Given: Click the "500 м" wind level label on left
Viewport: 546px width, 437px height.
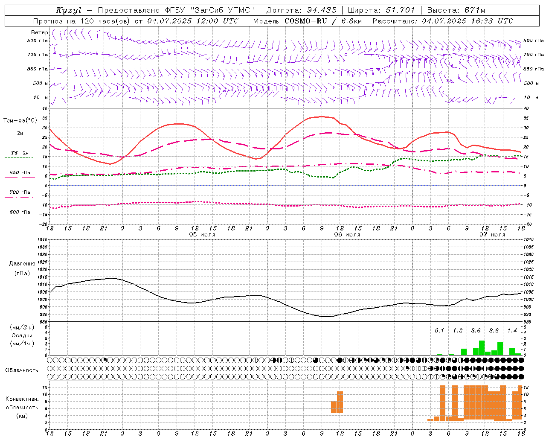Looking at the screenshot, I should pyautogui.click(x=41, y=83).
